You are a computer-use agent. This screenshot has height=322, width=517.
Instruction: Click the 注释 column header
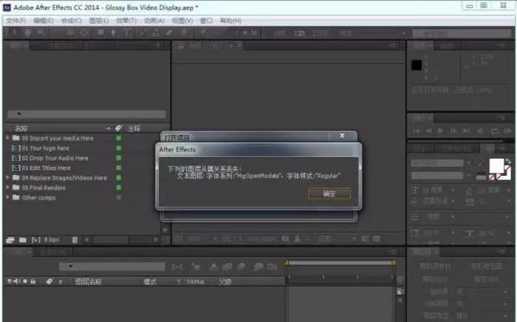[x=134, y=128]
